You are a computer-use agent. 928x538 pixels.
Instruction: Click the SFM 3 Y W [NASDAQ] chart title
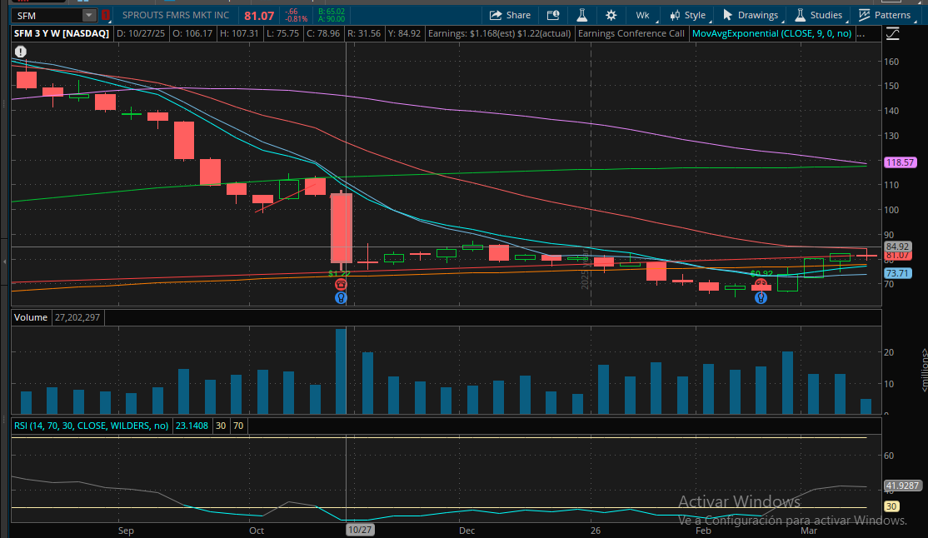[62, 34]
